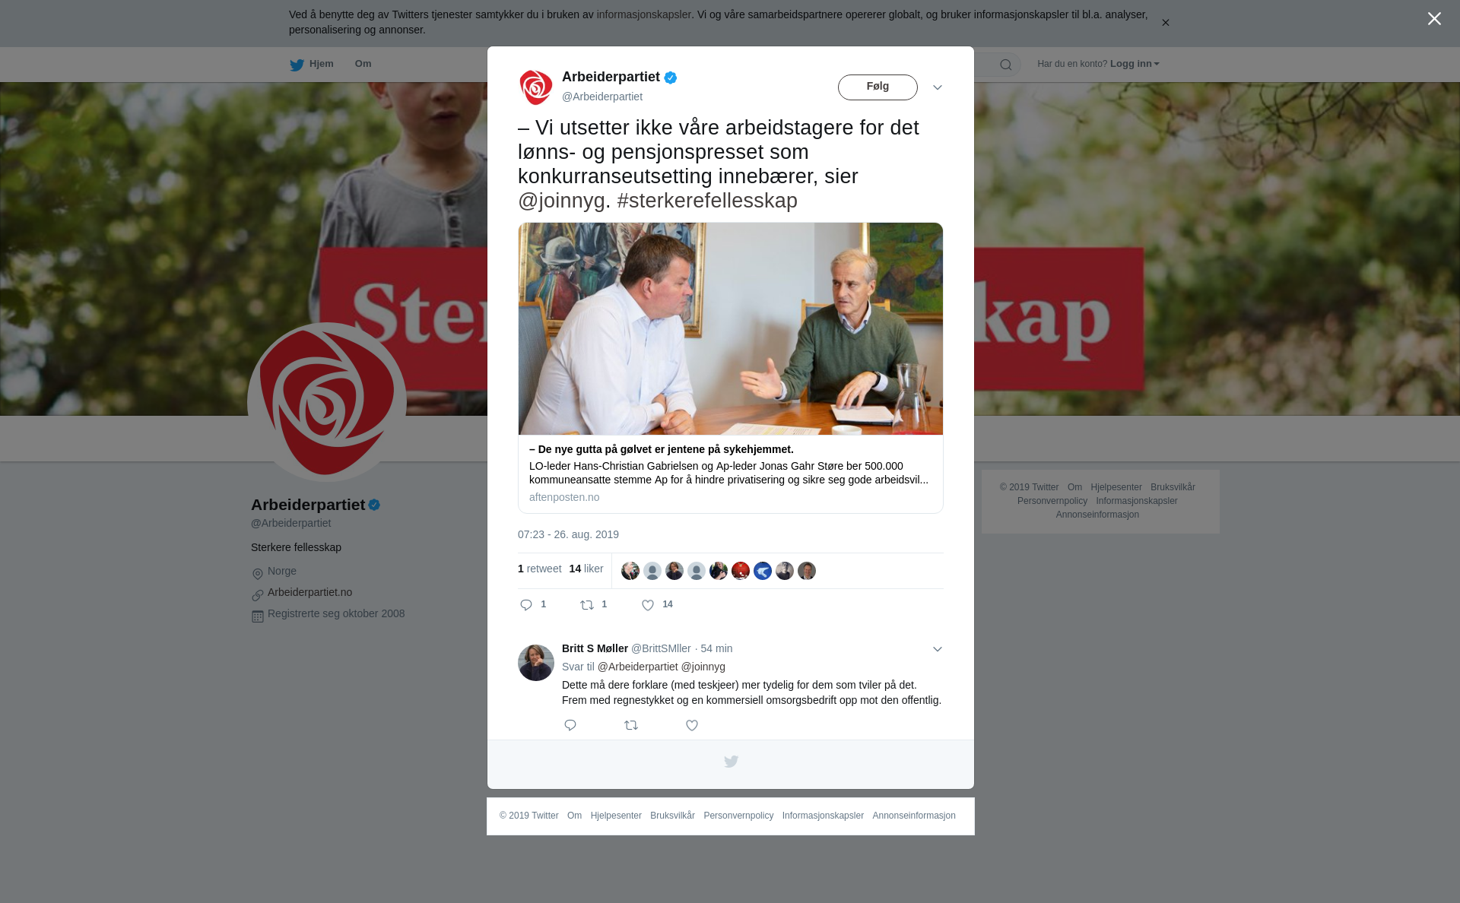Like the Arbeiderpartiet tweet with the heart icon
The height and width of the screenshot is (903, 1460).
point(648,605)
